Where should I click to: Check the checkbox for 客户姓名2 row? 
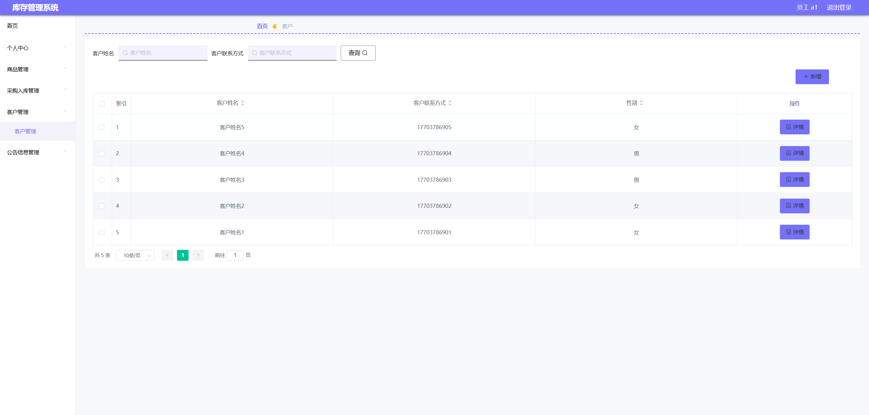pos(102,206)
